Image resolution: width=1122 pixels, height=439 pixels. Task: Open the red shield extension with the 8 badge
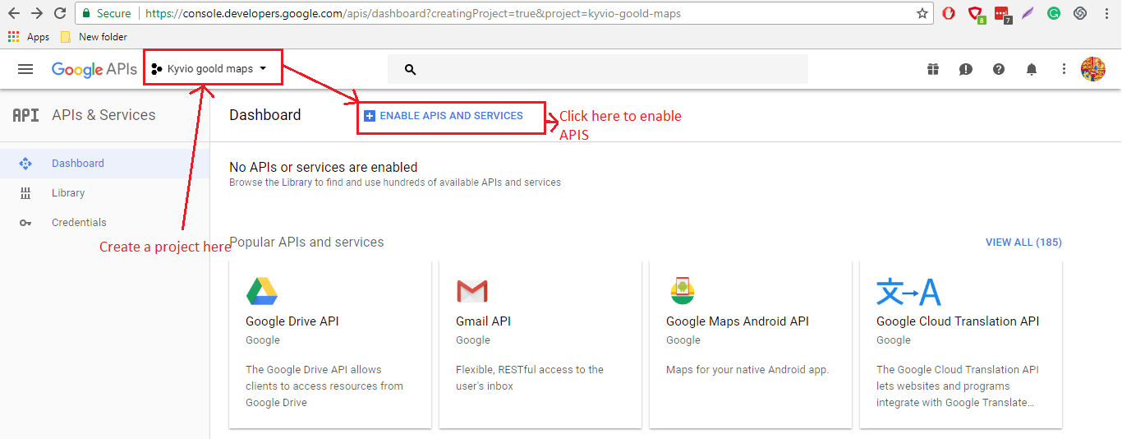click(976, 14)
